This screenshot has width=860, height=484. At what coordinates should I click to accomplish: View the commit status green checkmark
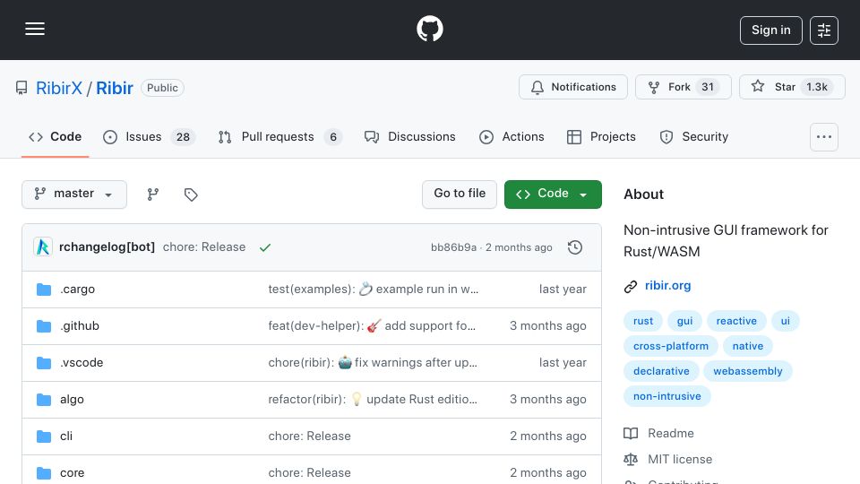(x=265, y=247)
